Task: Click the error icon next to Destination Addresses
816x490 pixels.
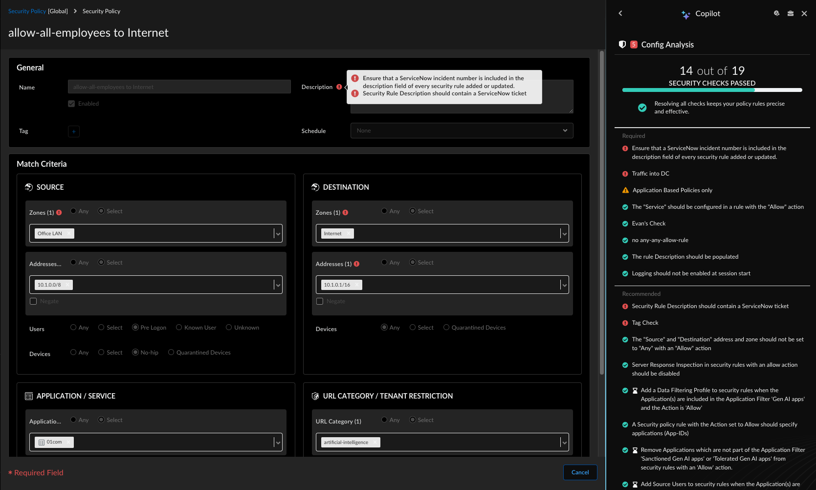Action: (357, 264)
